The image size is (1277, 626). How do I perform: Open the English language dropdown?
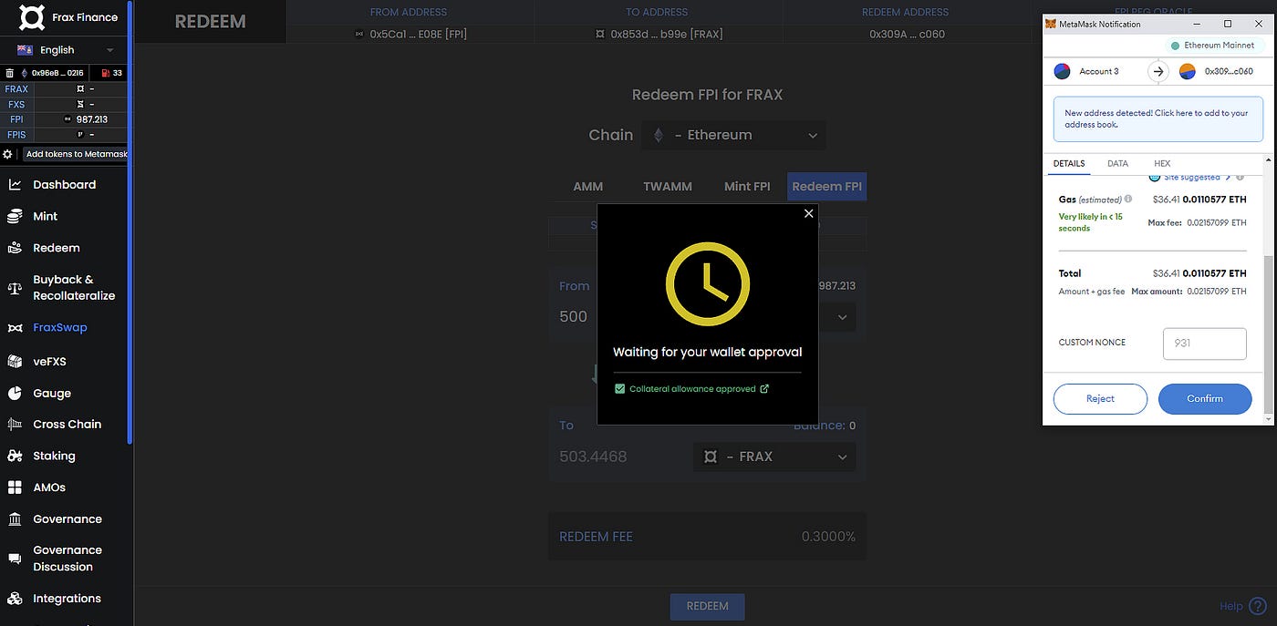pyautogui.click(x=67, y=50)
